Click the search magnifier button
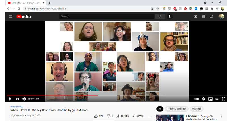 pos(160,16)
